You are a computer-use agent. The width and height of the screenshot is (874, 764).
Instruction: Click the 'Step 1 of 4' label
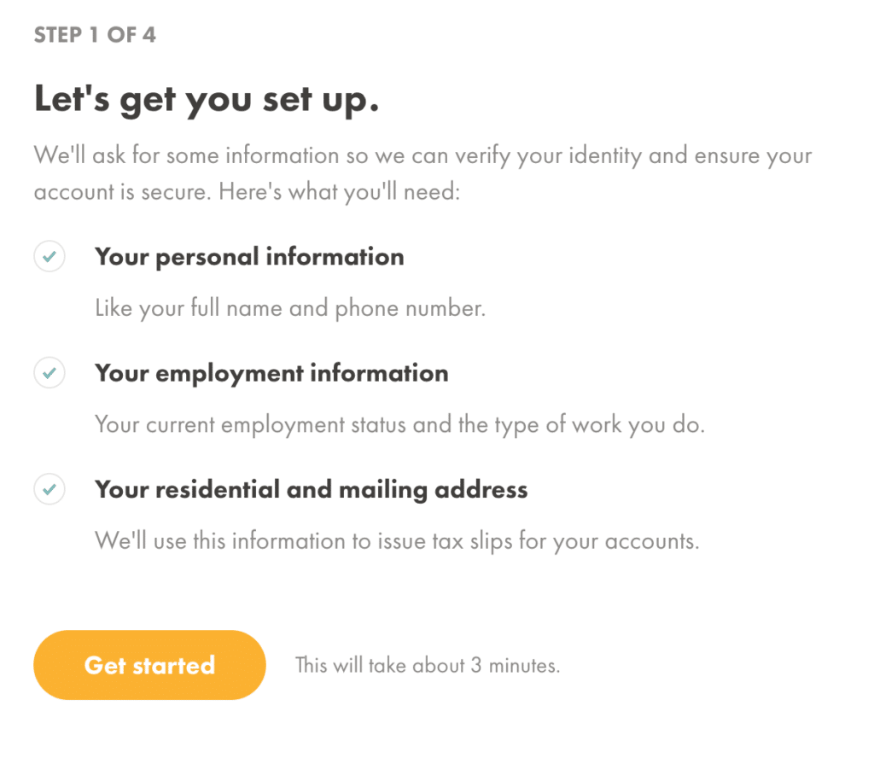tap(95, 35)
